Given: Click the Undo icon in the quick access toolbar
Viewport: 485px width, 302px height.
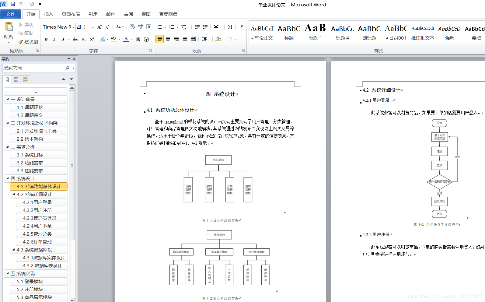Looking at the screenshot, I should tap(20, 4).
